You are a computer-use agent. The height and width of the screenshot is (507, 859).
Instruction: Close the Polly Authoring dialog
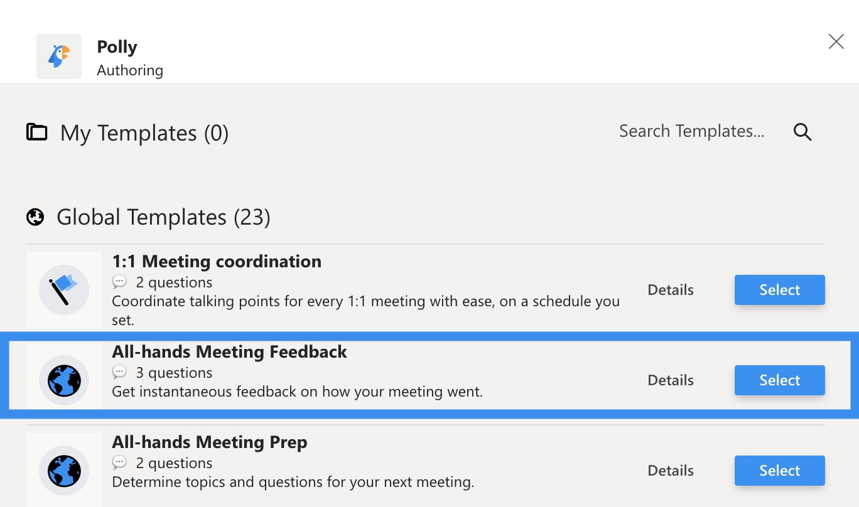click(x=836, y=42)
